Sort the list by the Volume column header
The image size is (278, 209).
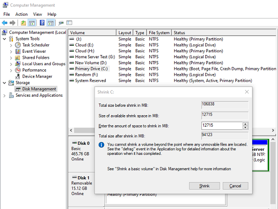(x=92, y=33)
